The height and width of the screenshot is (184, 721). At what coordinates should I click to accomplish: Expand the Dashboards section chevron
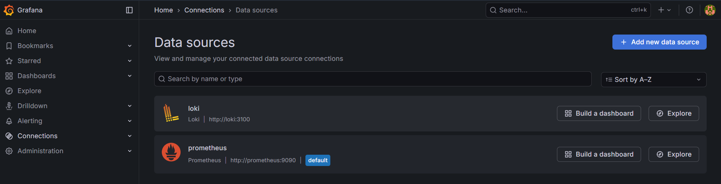click(x=130, y=76)
